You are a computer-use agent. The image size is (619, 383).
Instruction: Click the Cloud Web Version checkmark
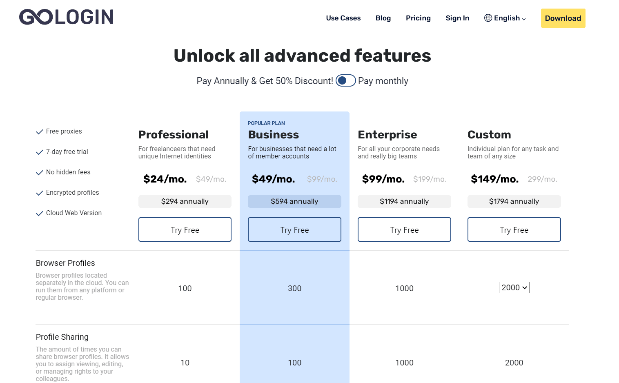click(x=40, y=213)
